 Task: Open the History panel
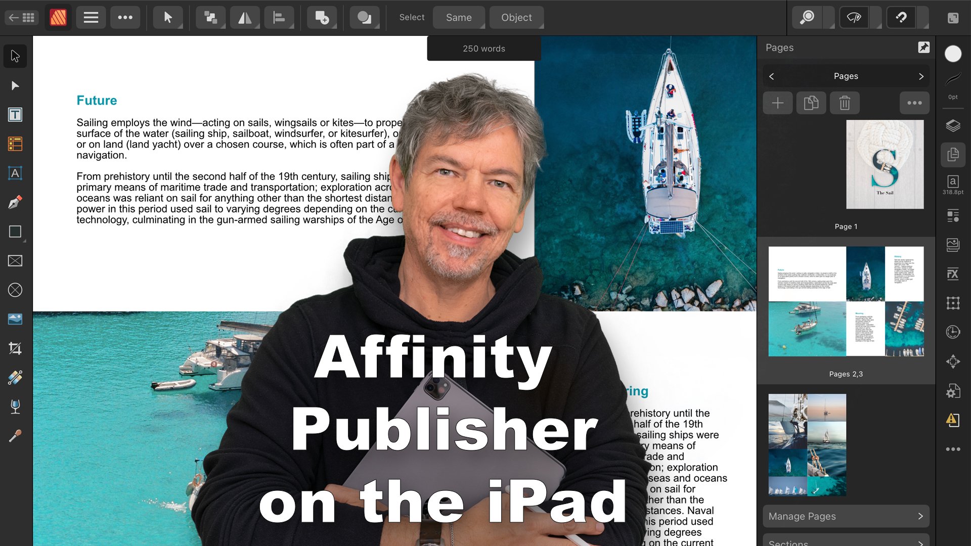click(x=953, y=332)
